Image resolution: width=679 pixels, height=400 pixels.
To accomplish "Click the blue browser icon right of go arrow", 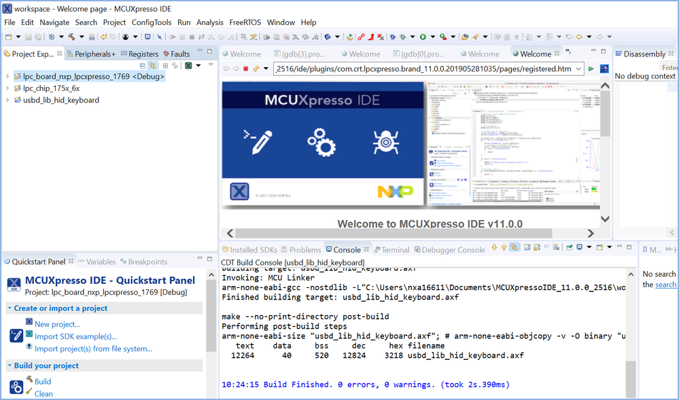I will [x=604, y=69].
